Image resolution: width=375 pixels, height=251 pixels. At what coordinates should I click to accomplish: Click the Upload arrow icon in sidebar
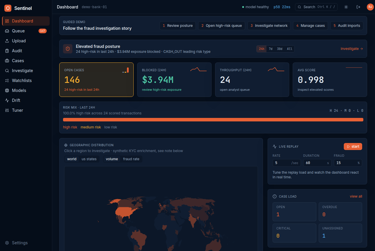coord(7,41)
